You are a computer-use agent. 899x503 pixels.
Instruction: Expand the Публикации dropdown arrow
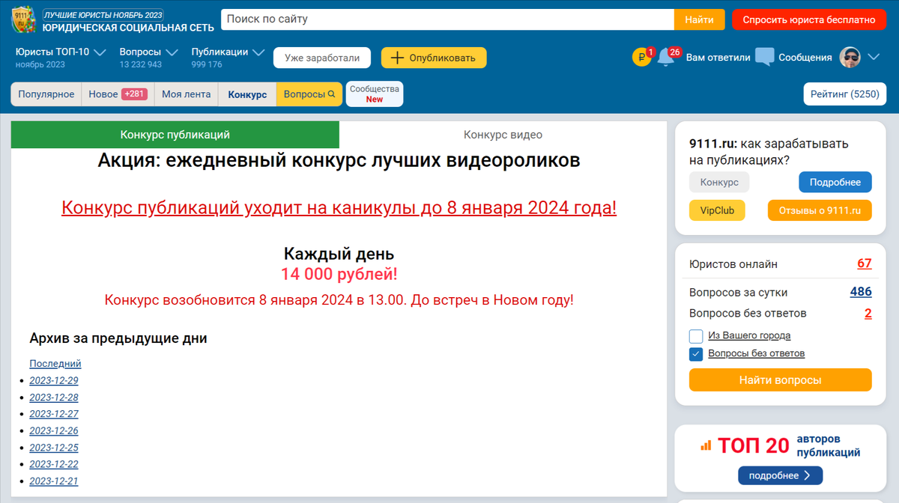[x=259, y=52]
